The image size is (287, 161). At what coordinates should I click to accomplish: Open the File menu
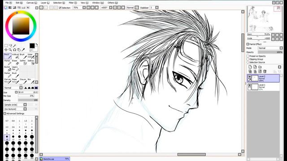click(x=9, y=3)
